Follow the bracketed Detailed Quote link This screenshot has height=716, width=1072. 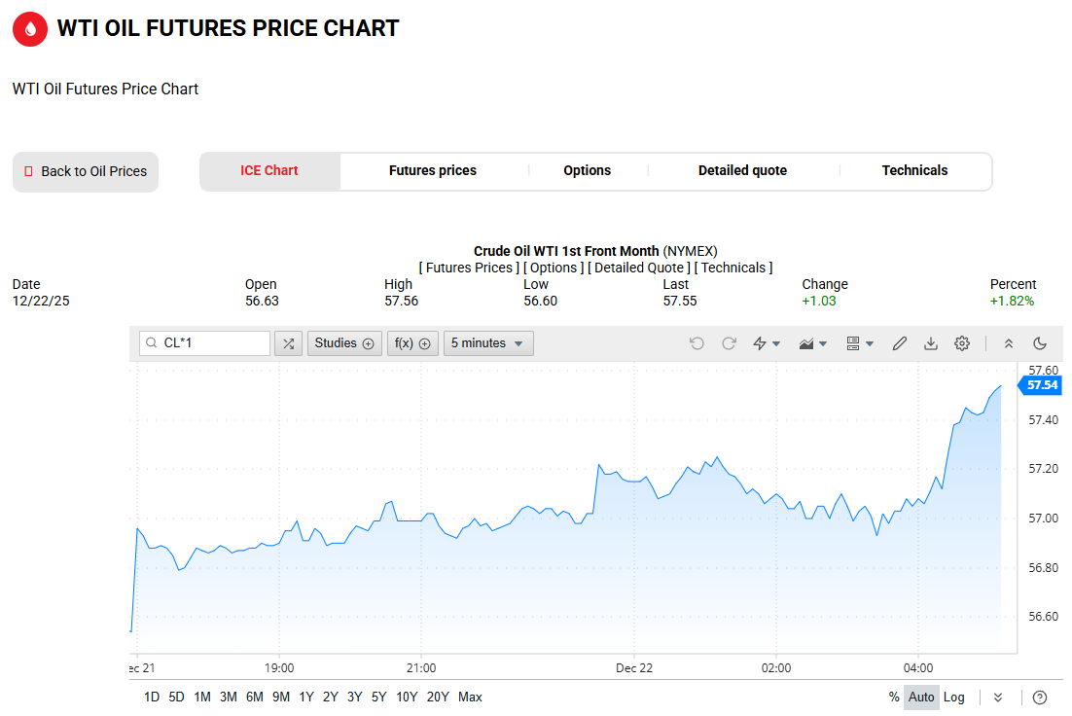click(640, 268)
